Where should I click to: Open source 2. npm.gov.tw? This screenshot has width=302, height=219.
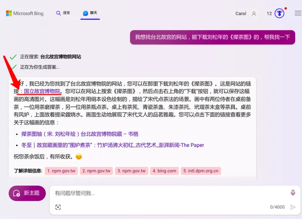pos(96,171)
